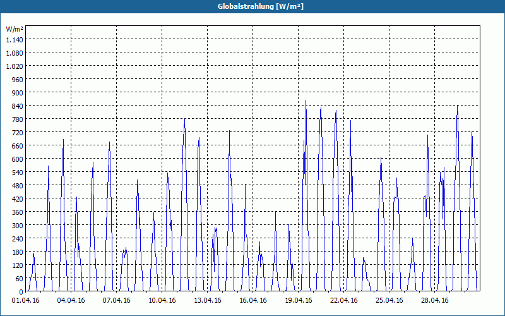The image size is (505, 316).
Task: Click the 480 y-axis label
Action: (18, 185)
